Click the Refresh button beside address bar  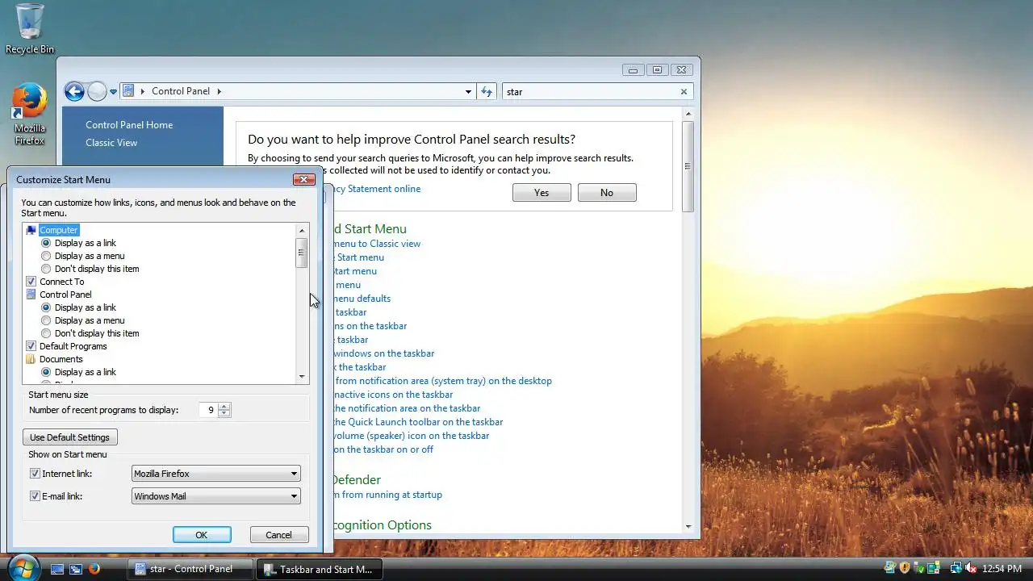(x=487, y=92)
